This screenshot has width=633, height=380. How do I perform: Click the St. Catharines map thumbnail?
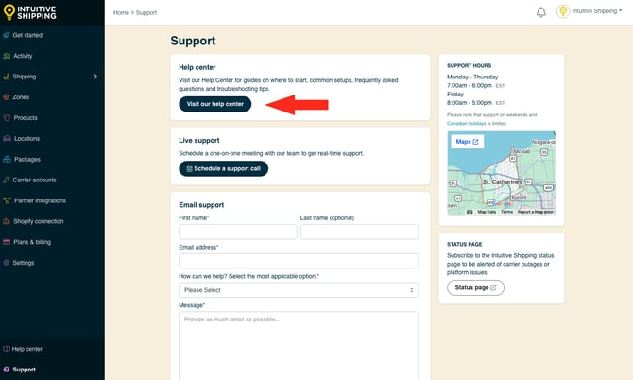click(x=502, y=173)
